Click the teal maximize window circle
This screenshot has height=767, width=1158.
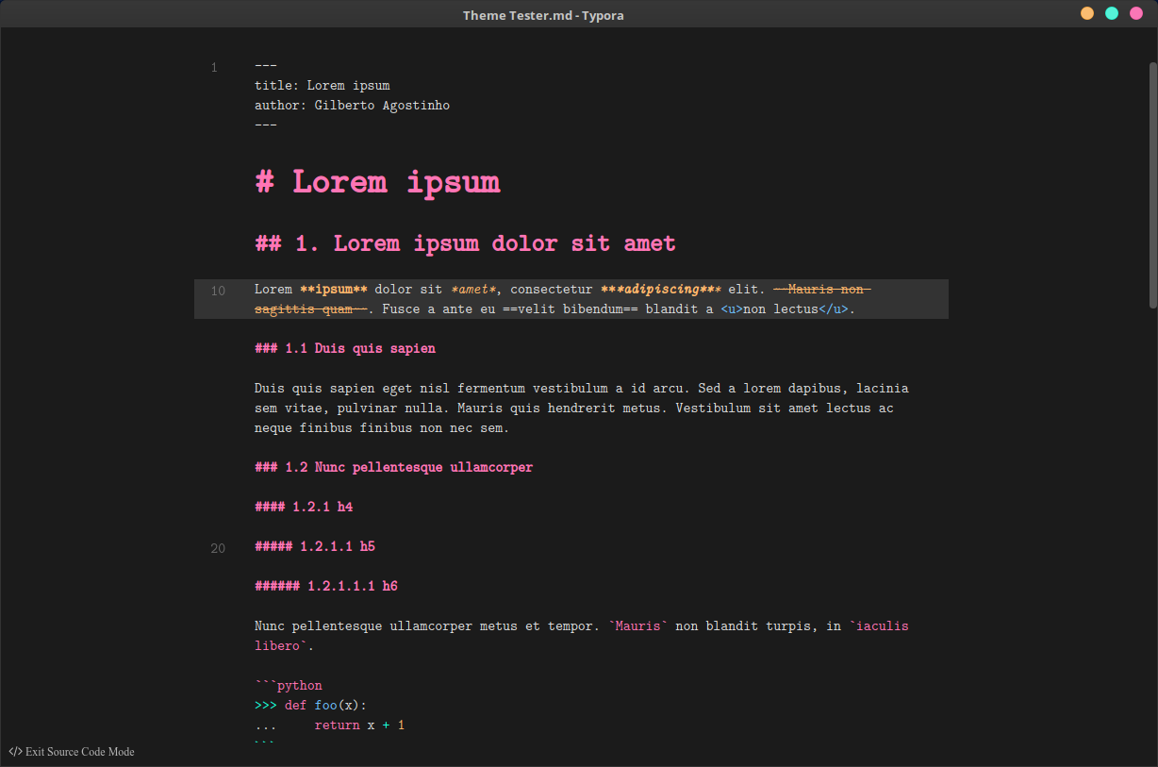pos(1112,13)
